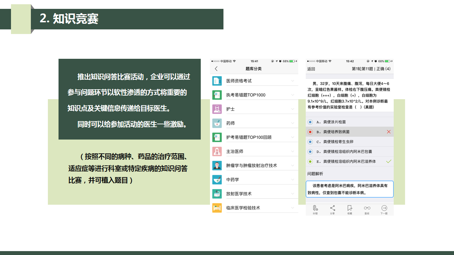Expand the 中药学 category chevron

[x=293, y=180]
